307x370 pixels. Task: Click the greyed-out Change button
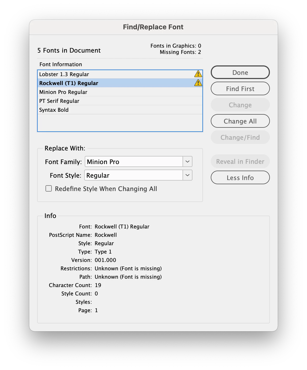(240, 105)
